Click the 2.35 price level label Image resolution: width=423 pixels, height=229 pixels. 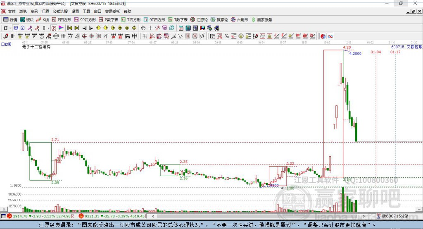[183, 162]
